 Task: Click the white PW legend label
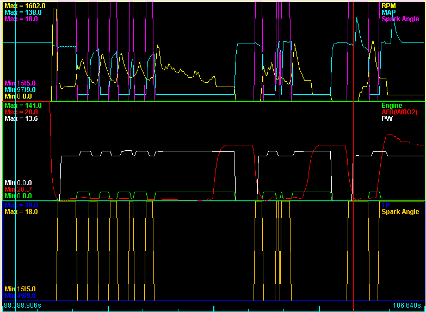(386, 118)
